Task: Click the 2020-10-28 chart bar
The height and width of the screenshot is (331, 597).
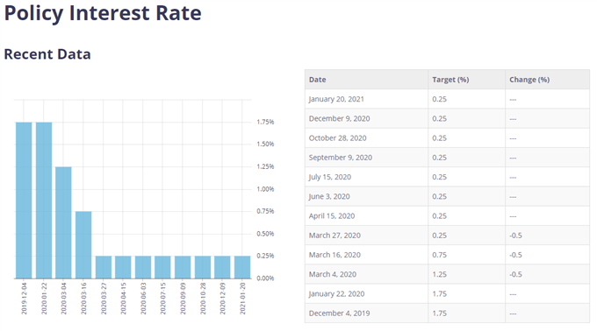Action: [203, 267]
